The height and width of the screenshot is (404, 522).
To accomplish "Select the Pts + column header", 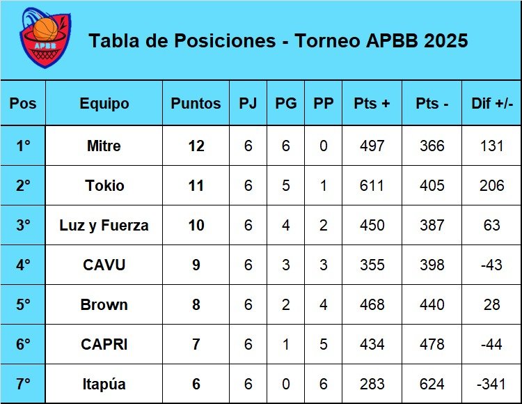I will pos(372,103).
